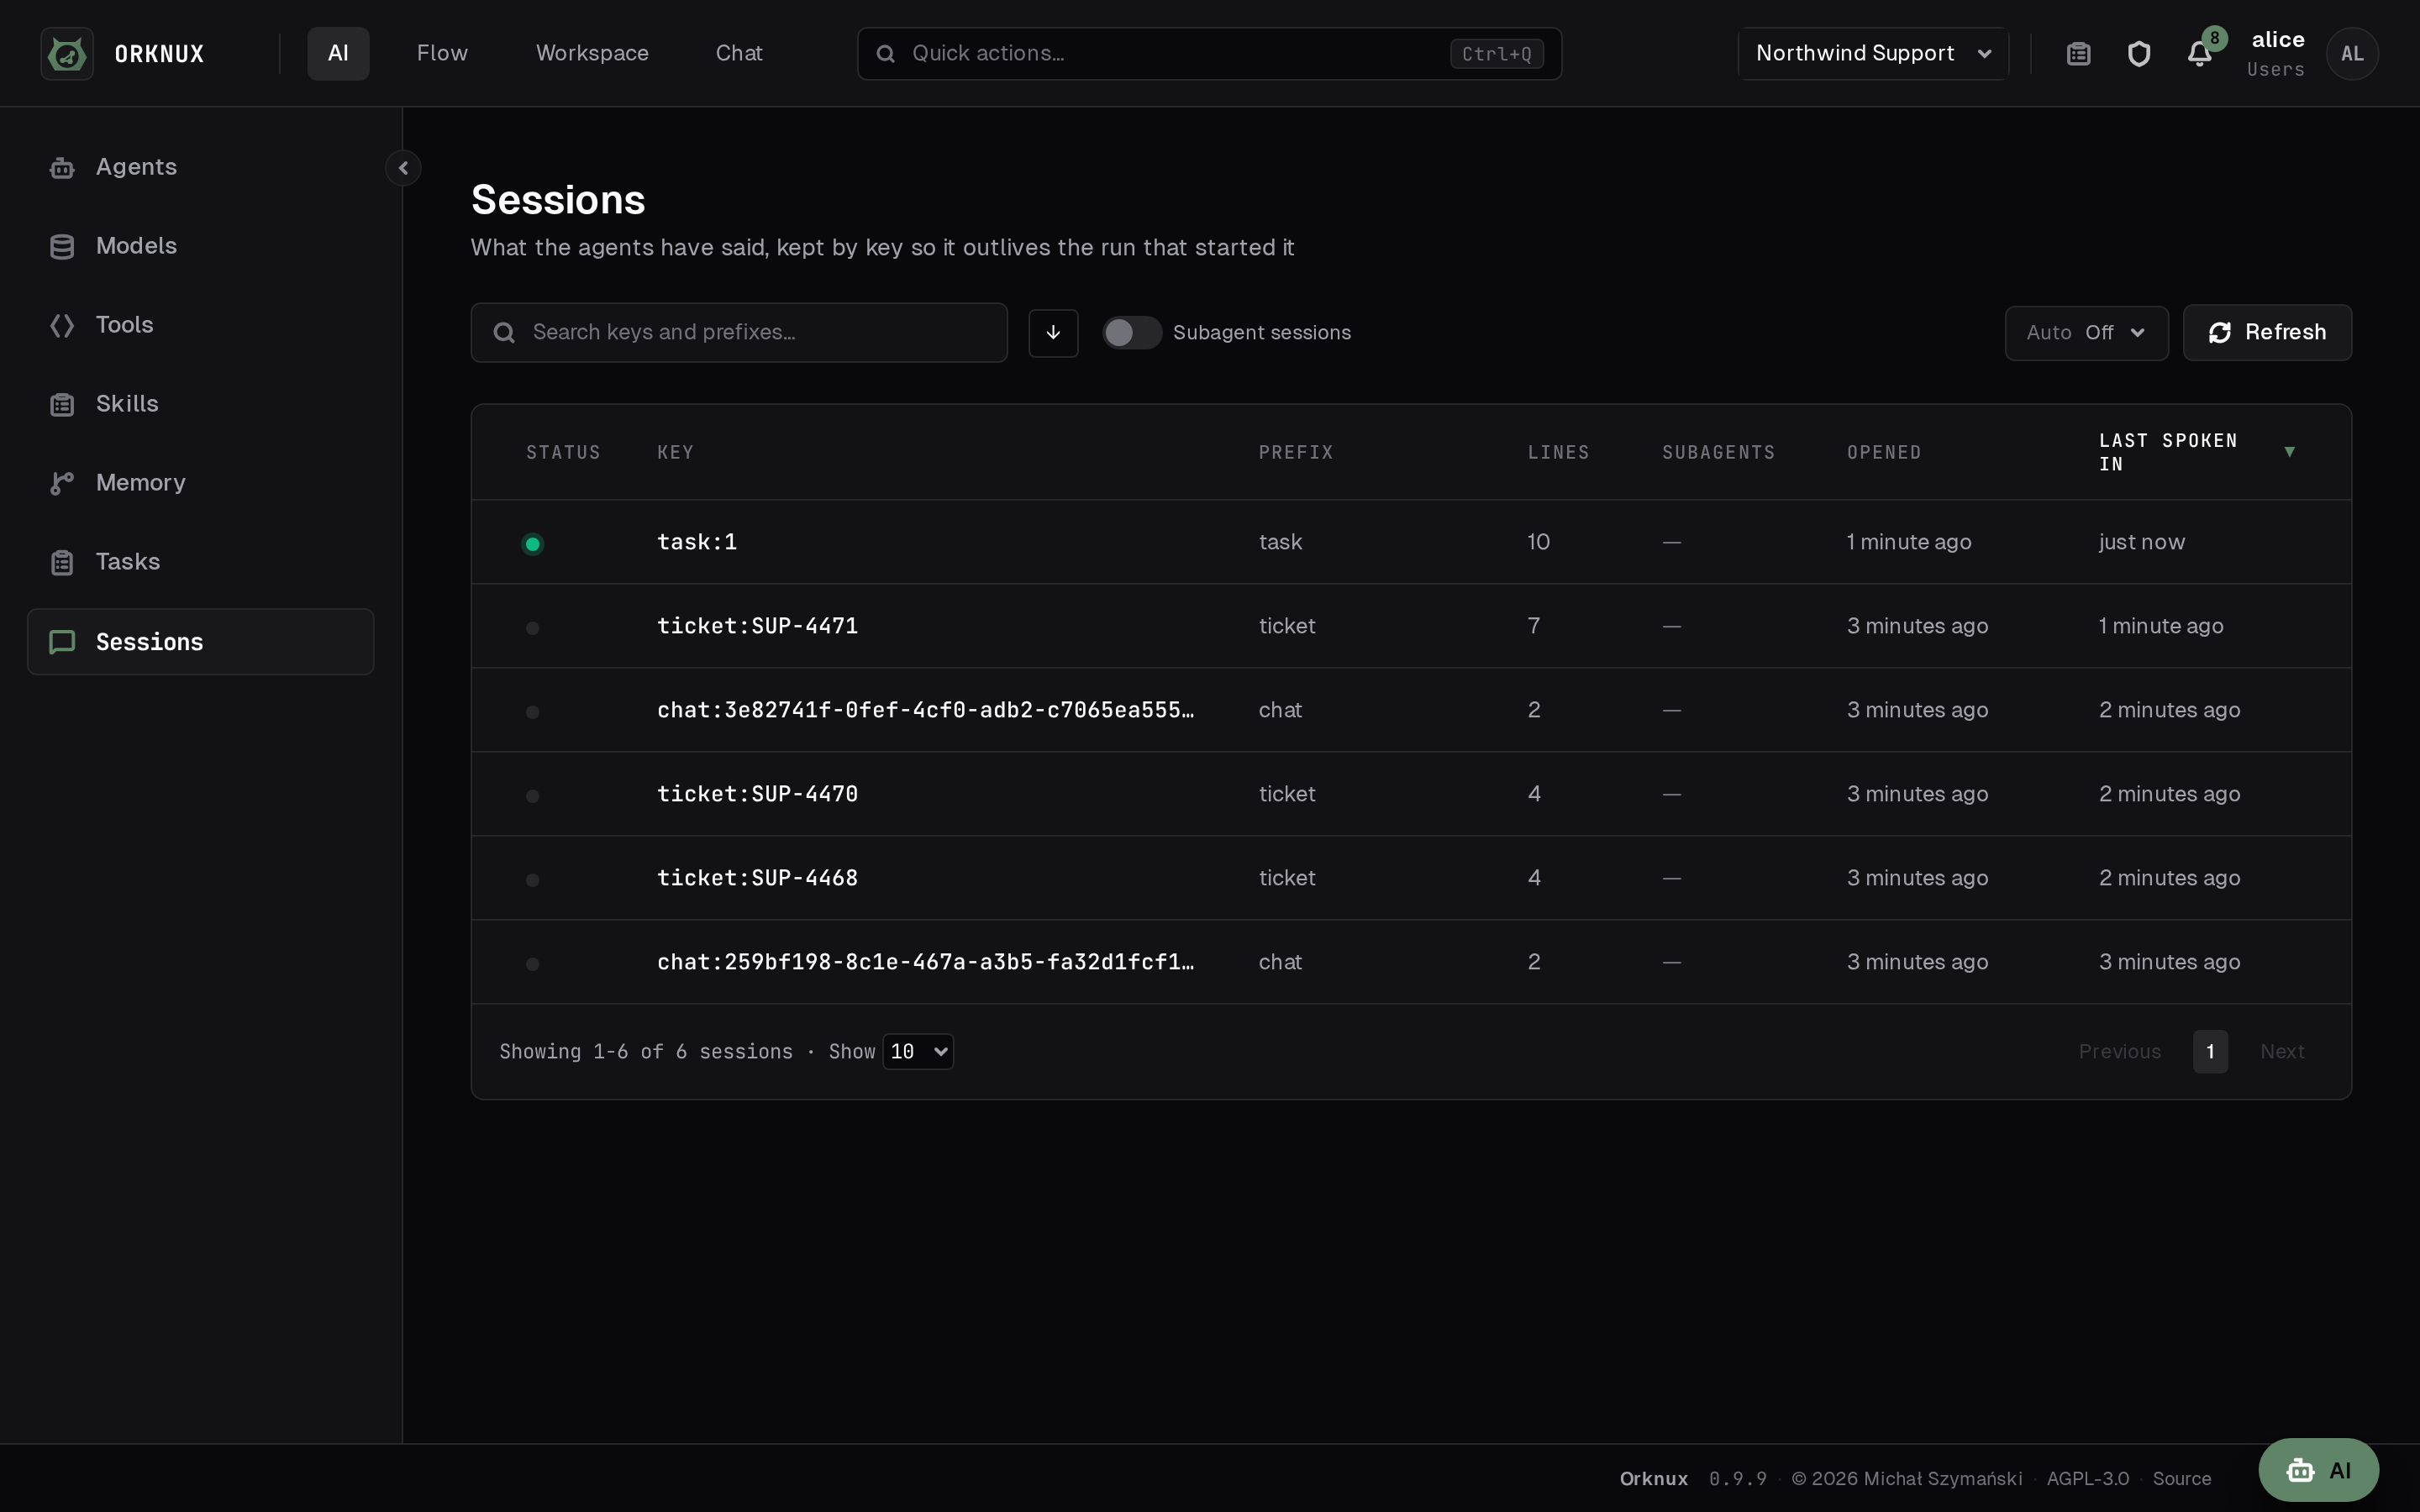Select page 1 in the pagination

click(2210, 1052)
